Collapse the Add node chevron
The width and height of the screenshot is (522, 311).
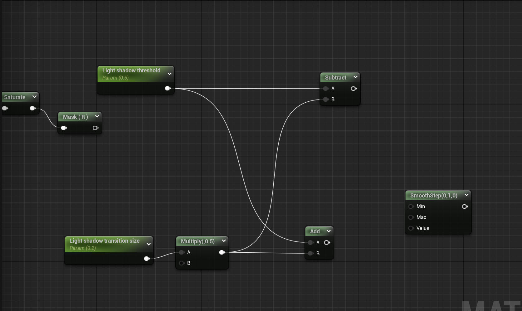tap(329, 231)
